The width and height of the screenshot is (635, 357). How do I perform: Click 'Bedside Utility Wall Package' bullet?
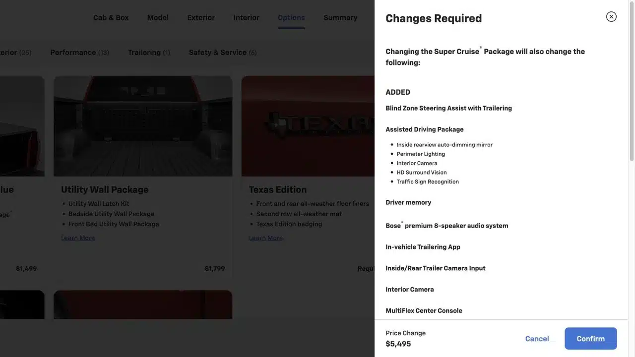111,214
